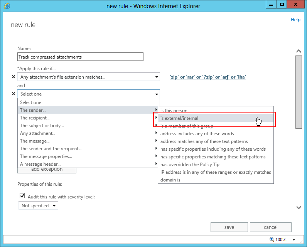
Task: Open the 'Any attachment's file extension matches' dropdown
Action: tap(88, 77)
